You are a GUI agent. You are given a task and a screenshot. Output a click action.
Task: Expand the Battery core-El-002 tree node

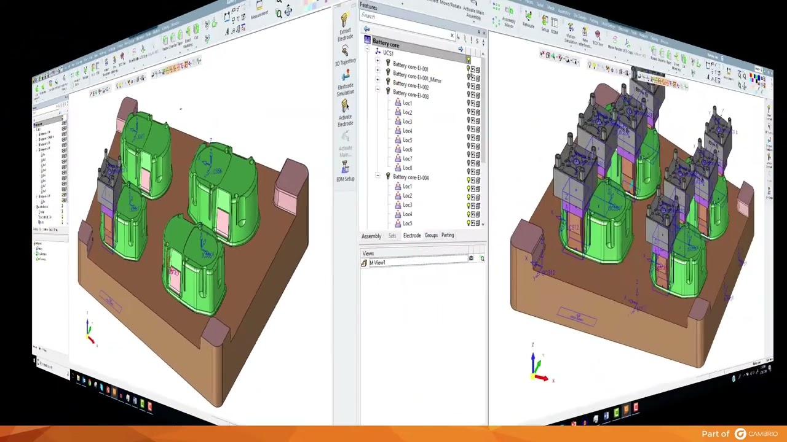(378, 80)
